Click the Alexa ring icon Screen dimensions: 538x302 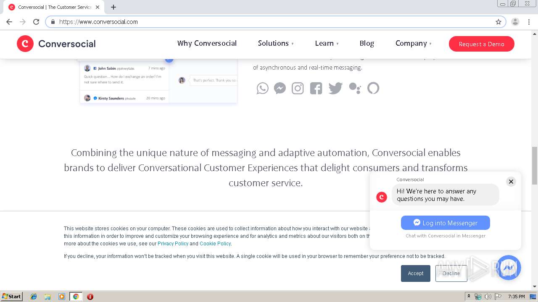[373, 88]
